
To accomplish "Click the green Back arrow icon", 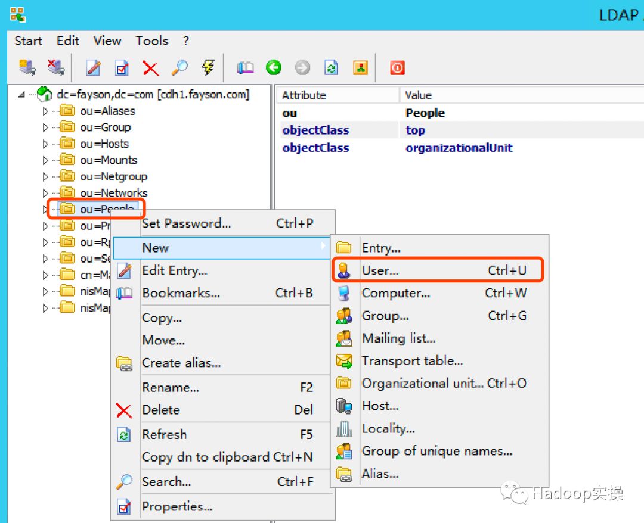I will tap(274, 67).
